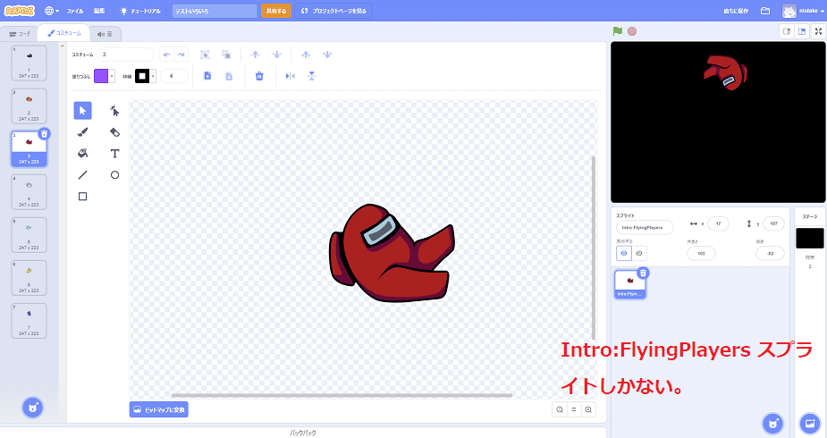This screenshot has width=827, height=438.
Task: Select the Reshape tool
Action: pos(114,111)
